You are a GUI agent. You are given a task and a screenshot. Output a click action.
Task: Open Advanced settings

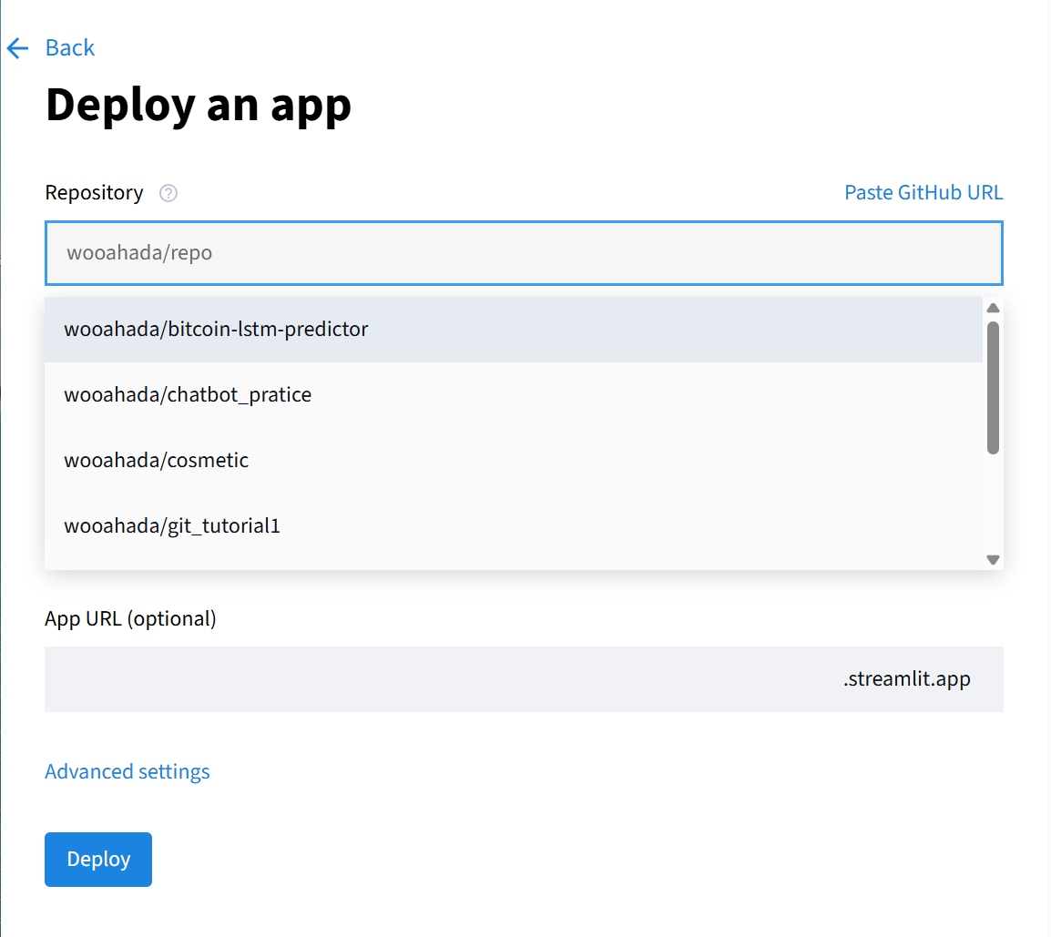[x=128, y=771]
